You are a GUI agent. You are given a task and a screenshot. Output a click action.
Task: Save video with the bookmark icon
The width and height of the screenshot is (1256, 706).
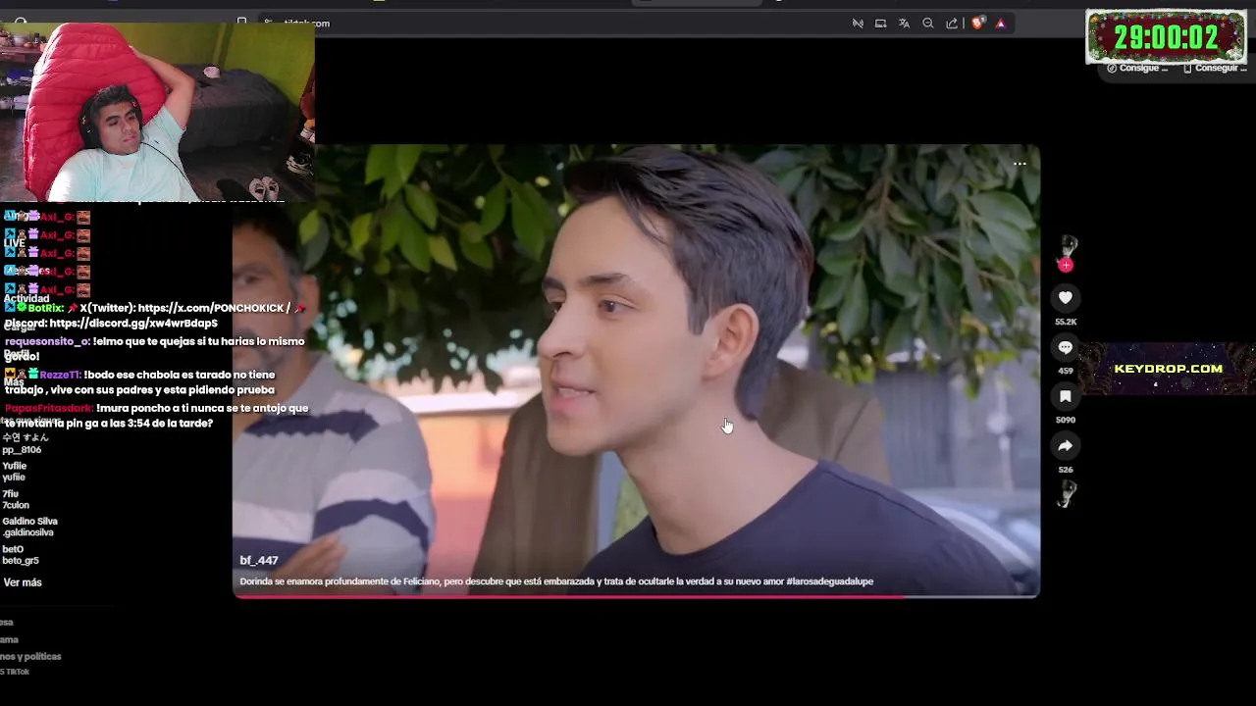click(1066, 396)
